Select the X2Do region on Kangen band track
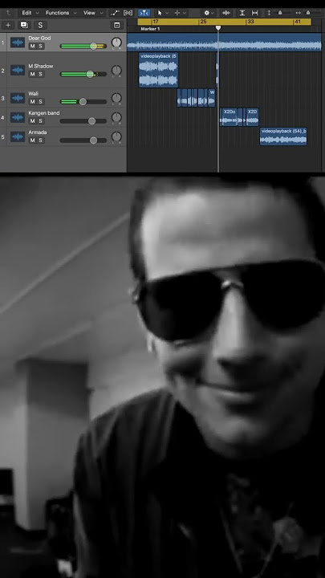325x578 pixels. 230,117
